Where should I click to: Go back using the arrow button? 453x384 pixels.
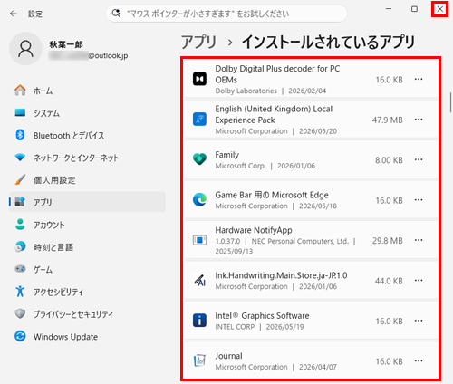tap(14, 14)
